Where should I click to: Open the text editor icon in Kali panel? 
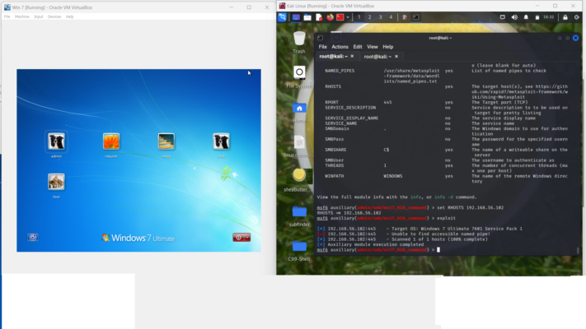319,17
